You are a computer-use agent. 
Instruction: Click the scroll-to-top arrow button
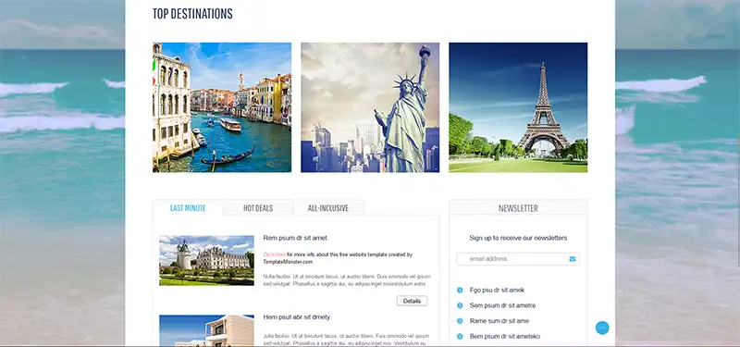[602, 328]
